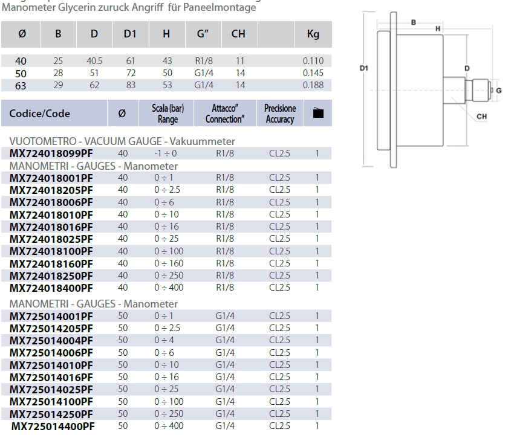
Task: Click the 0 ÷ 160 range cell
Action: (168, 263)
